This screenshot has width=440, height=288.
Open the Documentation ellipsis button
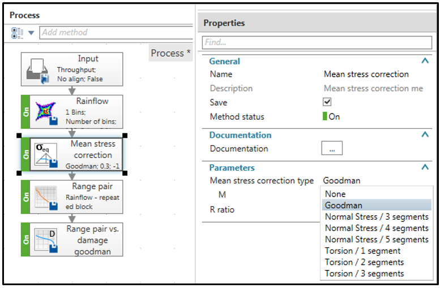[332, 149]
